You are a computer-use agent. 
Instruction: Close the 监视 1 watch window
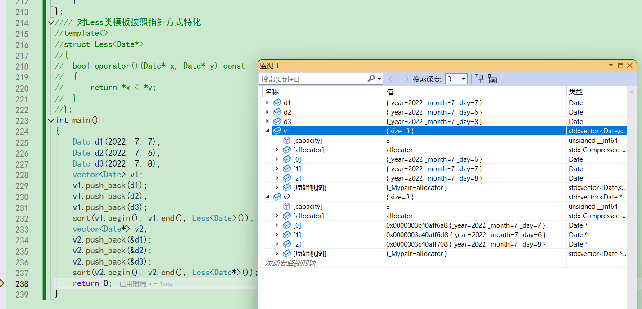coord(630,66)
